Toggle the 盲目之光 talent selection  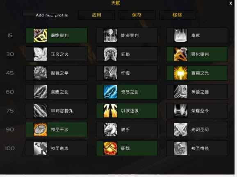tap(197, 73)
